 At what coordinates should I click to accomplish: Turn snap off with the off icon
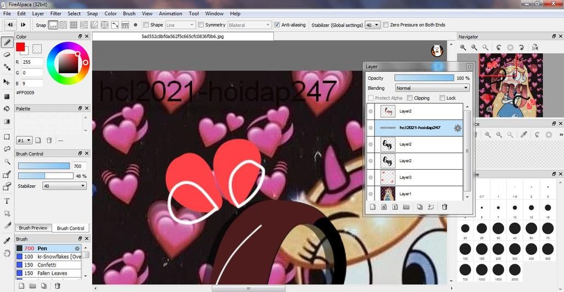click(x=53, y=25)
